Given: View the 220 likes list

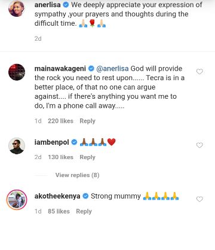Looking at the screenshot, I should 60,121.
